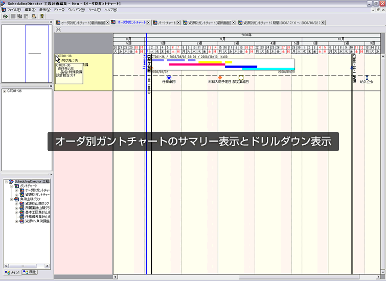The image size is (386, 281).
Task: Close the CT001-36 order tree panel
Action: pos(51,86)
